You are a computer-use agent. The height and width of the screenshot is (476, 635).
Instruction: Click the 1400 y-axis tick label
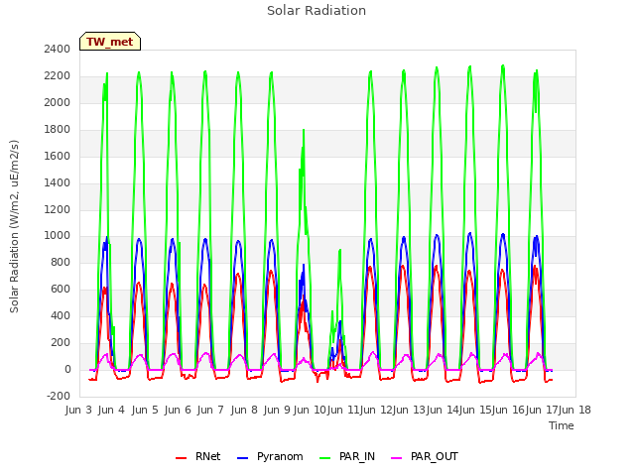58,182
